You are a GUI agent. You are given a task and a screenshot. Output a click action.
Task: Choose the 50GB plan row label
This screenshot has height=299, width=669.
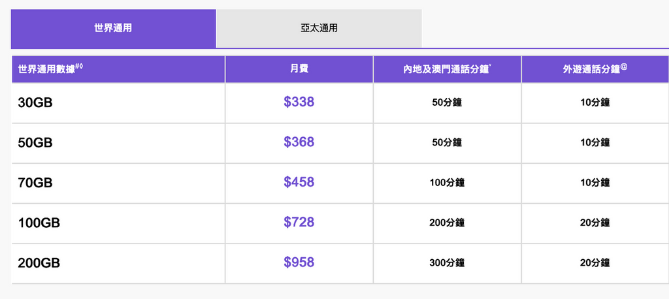click(x=35, y=142)
